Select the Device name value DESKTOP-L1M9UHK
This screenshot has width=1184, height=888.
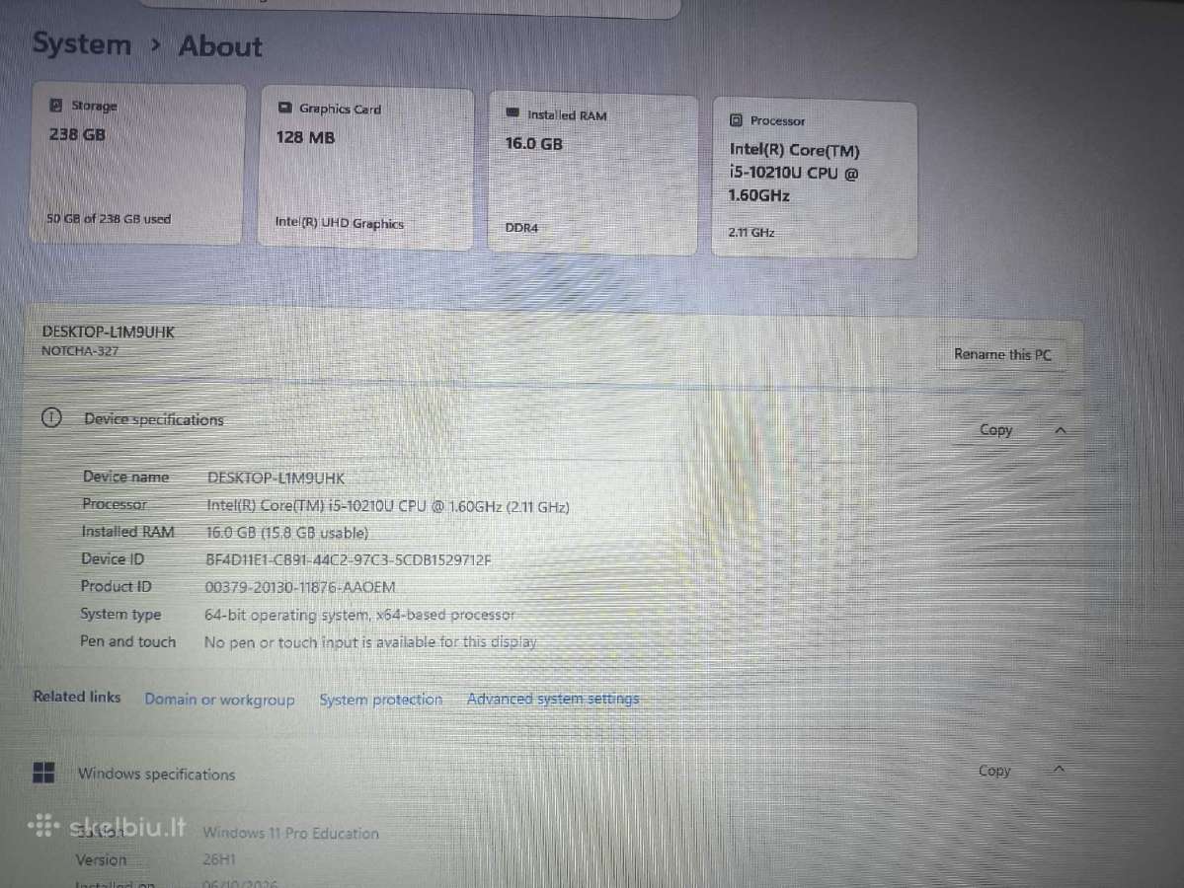(276, 479)
